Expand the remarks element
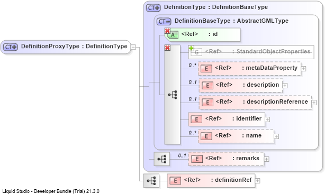The image size is (325, 194). (267, 159)
